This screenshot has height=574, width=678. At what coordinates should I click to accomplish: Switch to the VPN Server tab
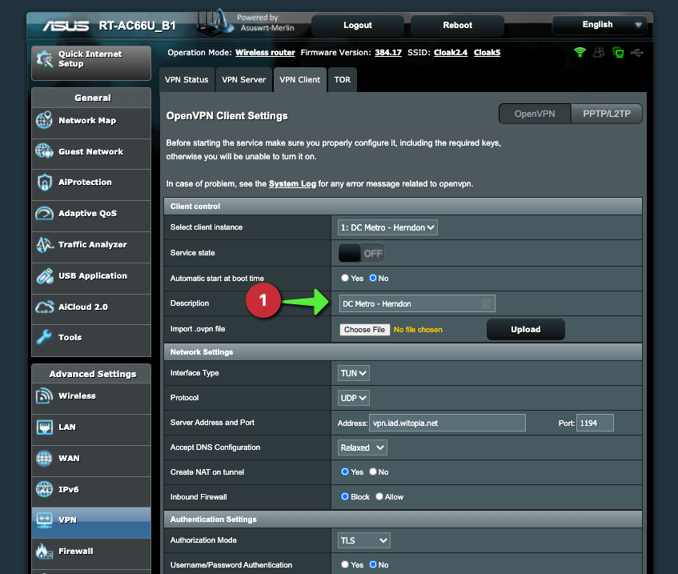(243, 80)
